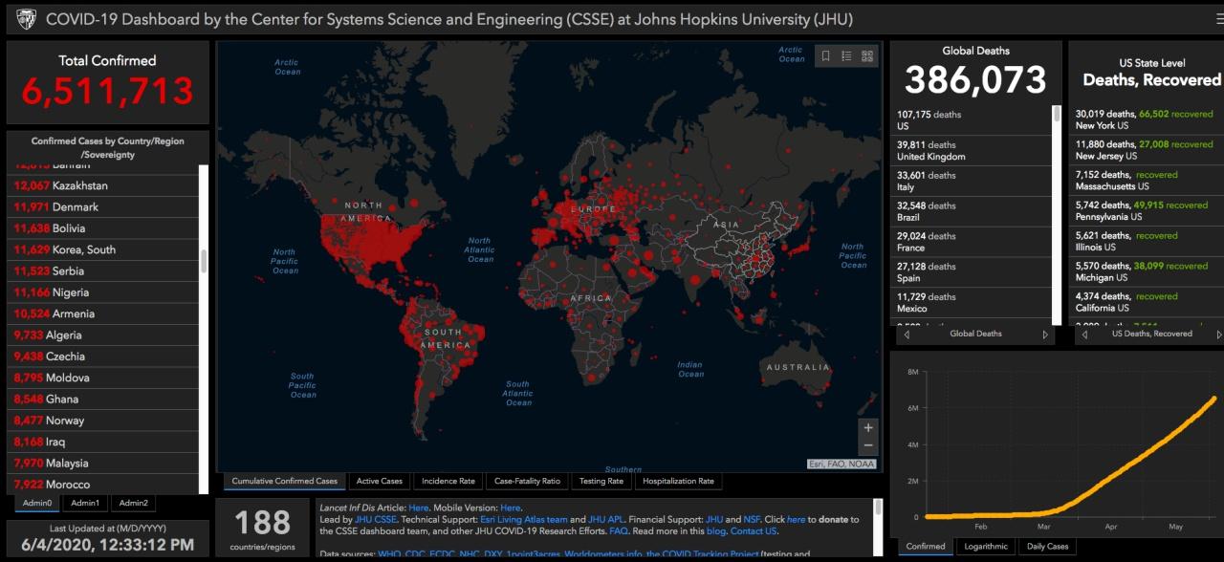Select Nigeria in the country list
Viewport: 1224px width, 562px height.
point(102,292)
